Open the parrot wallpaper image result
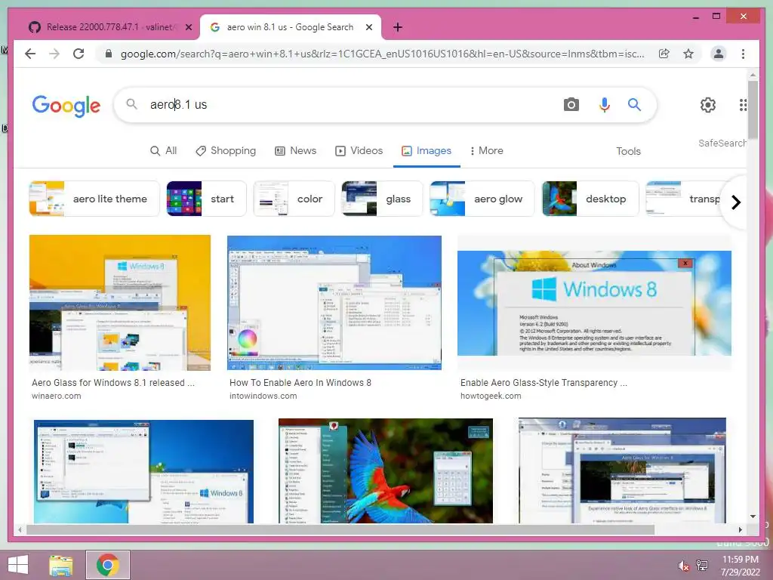This screenshot has width=773, height=580. click(x=386, y=471)
